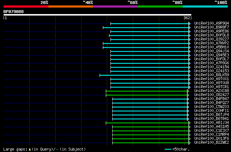Click the UniRef100_A9T0U8 label
The height and width of the screenshot is (152, 231).
point(212,83)
